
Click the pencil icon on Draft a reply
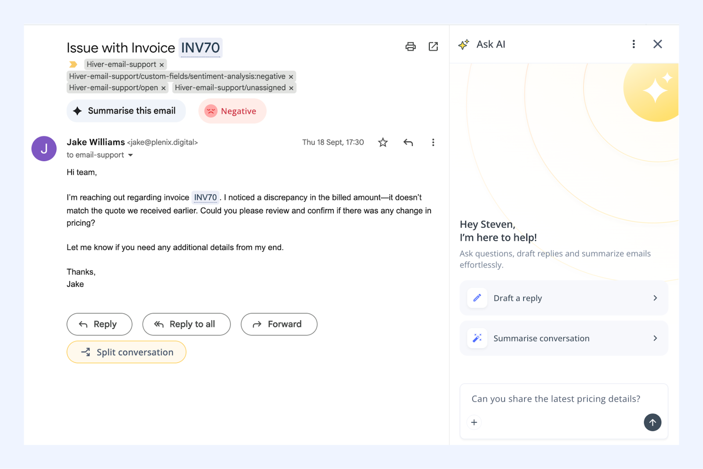tap(477, 298)
